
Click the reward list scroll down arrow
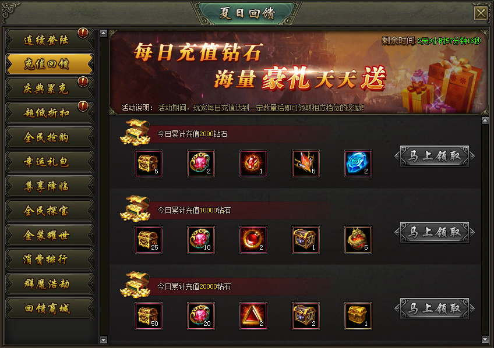[x=485, y=339]
